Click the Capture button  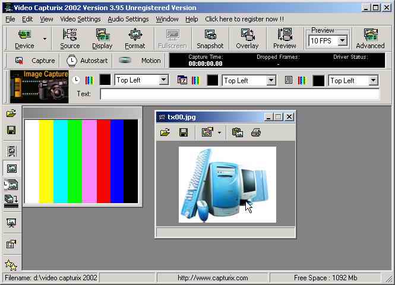point(35,61)
